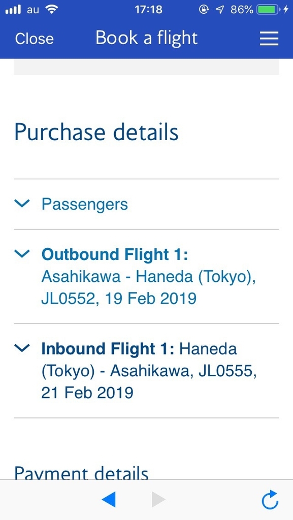Tap the clock showing 17:18

tap(146, 9)
